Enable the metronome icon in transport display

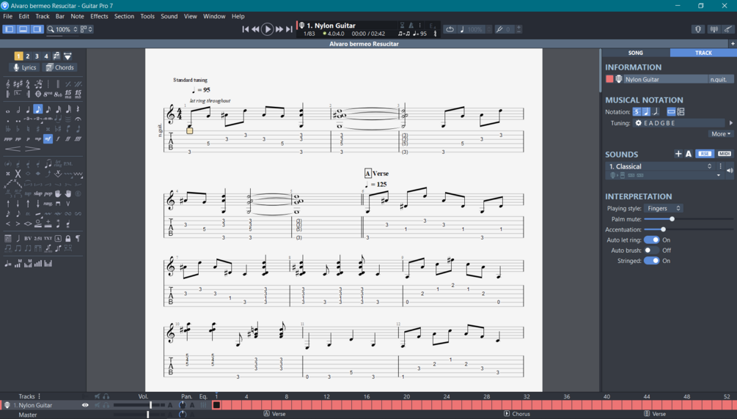pyautogui.click(x=411, y=26)
